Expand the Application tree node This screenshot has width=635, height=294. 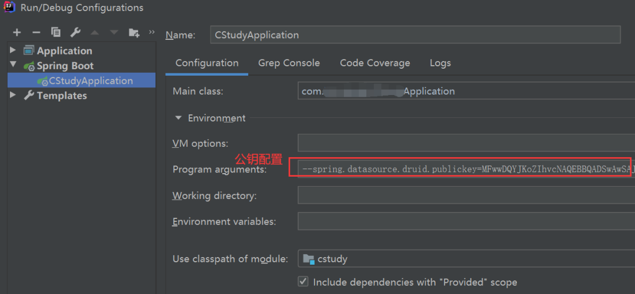[13, 50]
